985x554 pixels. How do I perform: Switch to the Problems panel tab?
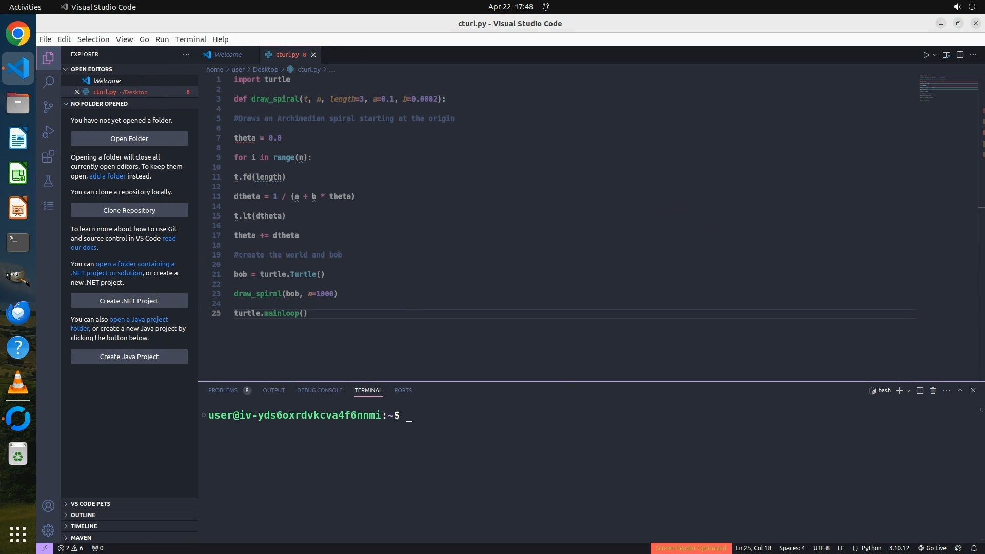(223, 391)
